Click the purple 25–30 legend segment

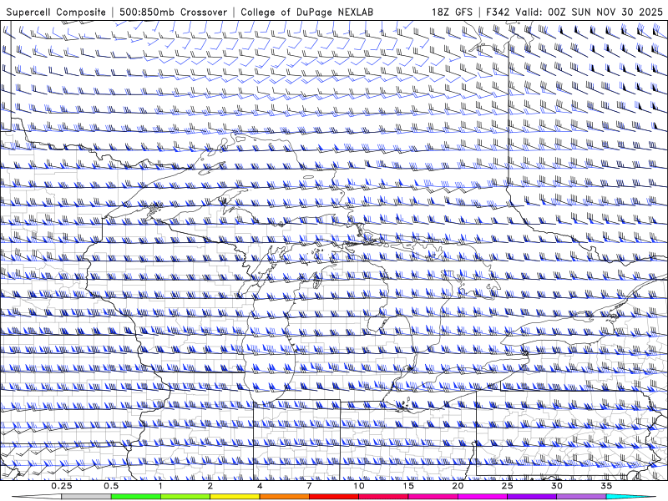(532, 497)
